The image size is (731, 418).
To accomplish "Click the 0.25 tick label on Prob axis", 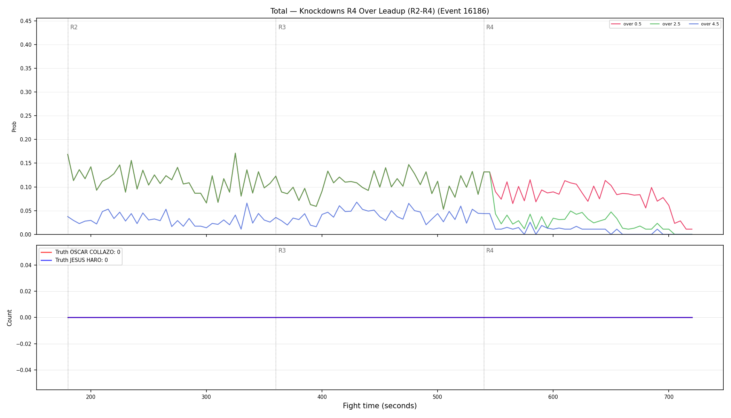I will (26, 116).
